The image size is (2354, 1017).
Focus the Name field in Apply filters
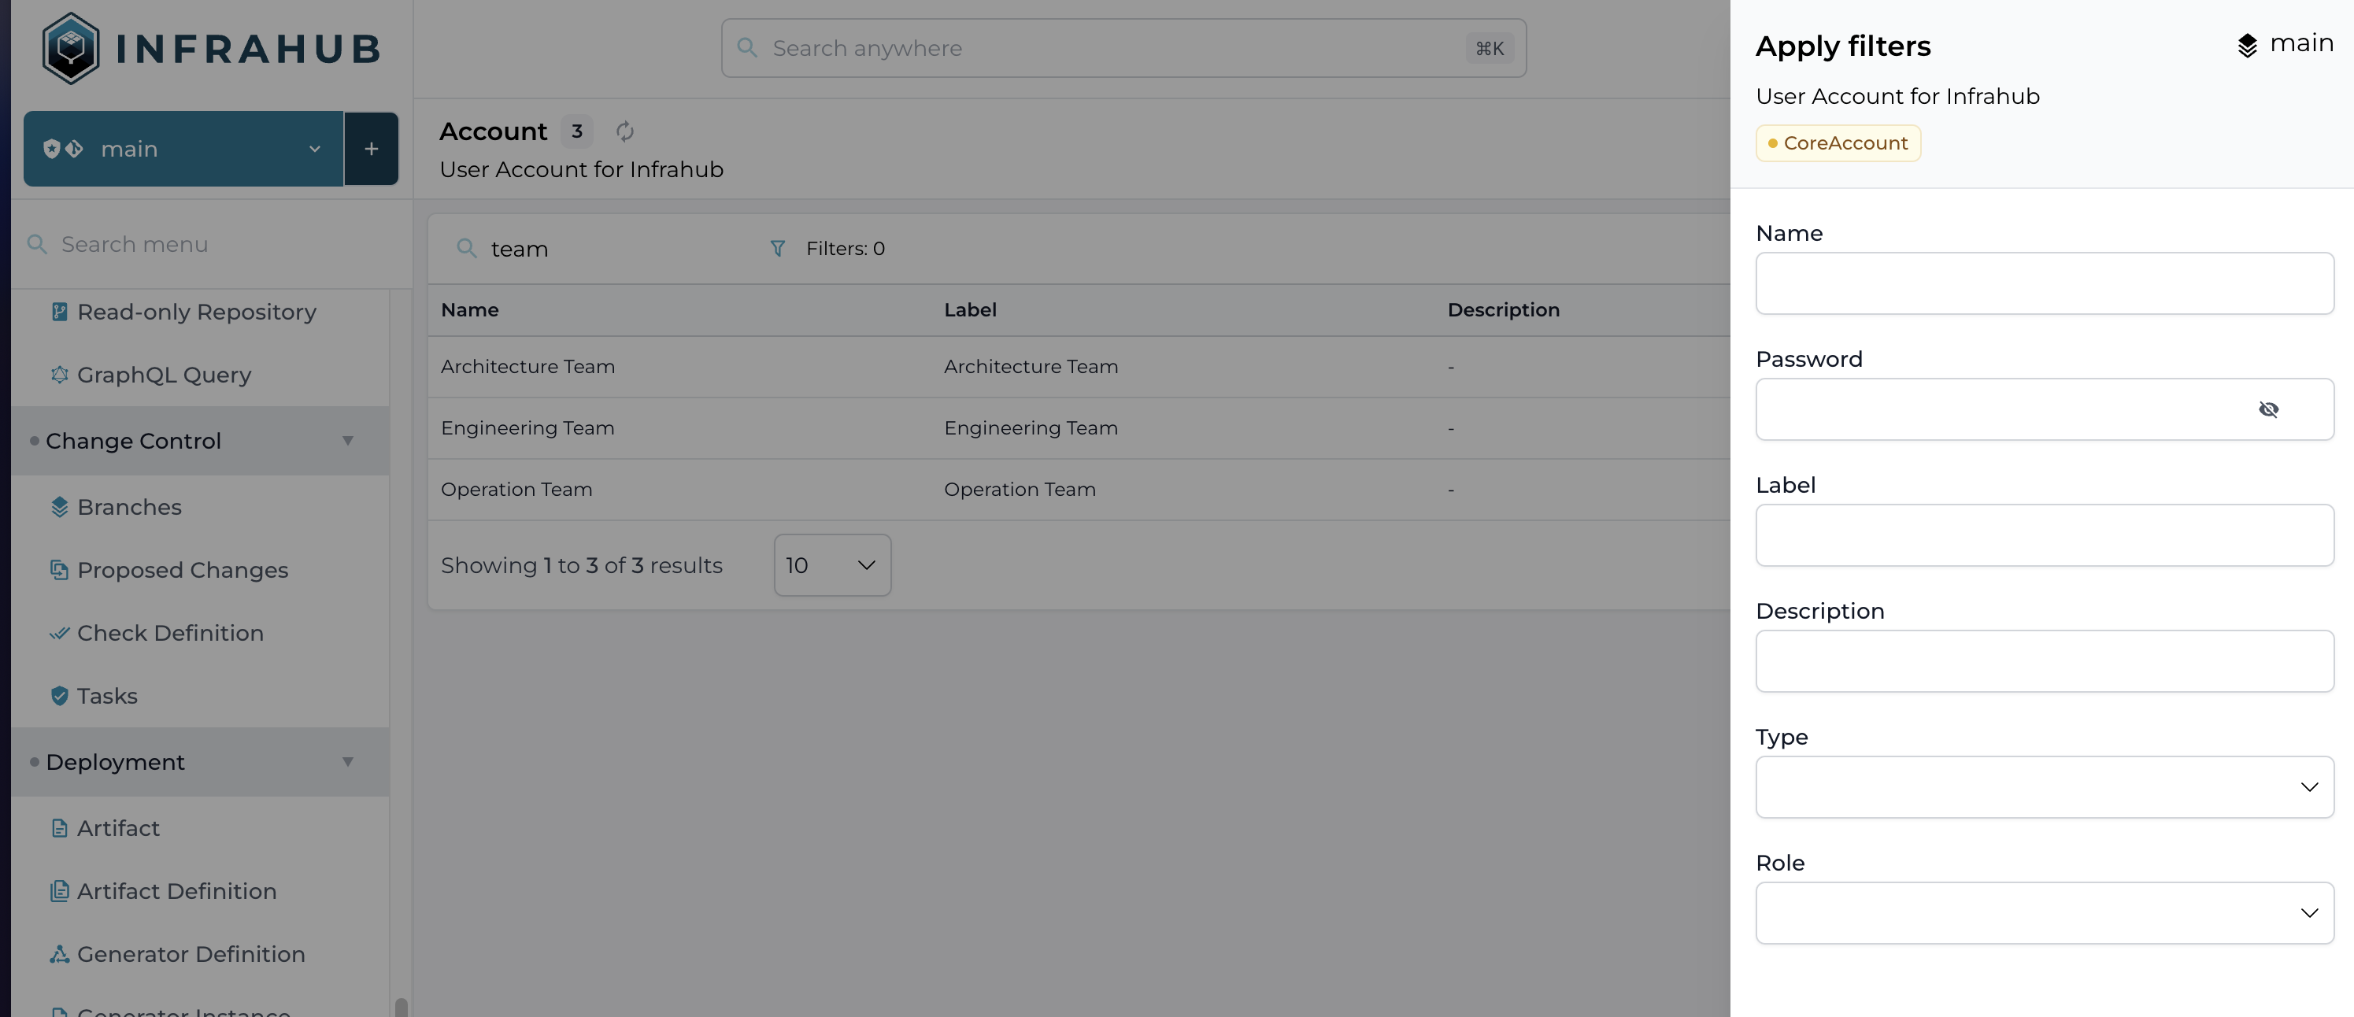[2045, 283]
